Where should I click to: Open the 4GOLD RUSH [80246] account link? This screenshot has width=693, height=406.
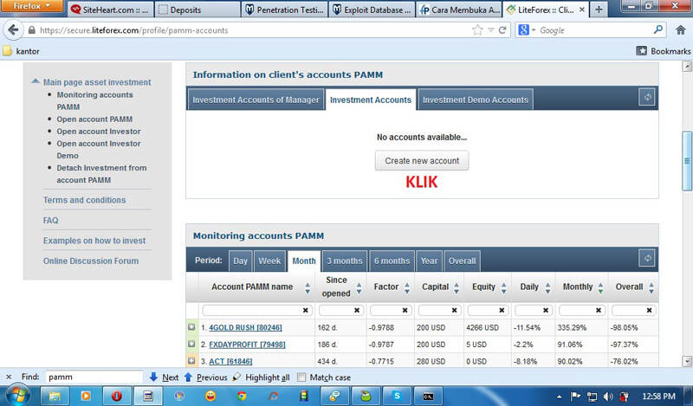pyautogui.click(x=245, y=328)
